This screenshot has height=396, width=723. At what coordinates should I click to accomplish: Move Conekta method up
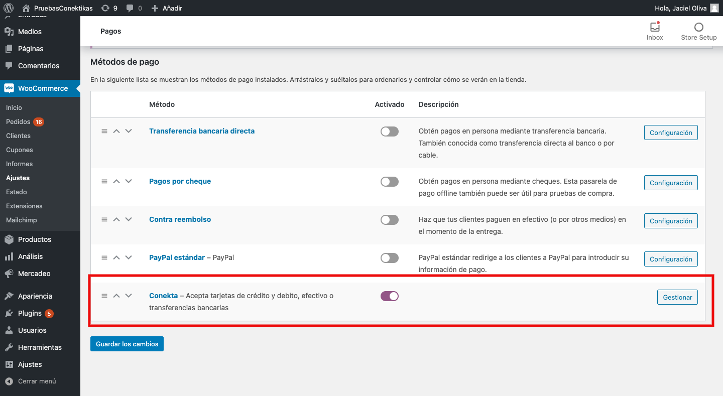point(116,296)
